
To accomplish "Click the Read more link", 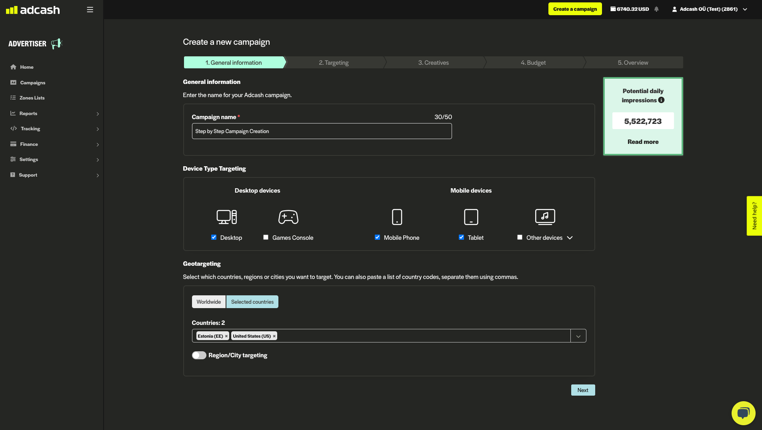I will (x=643, y=142).
